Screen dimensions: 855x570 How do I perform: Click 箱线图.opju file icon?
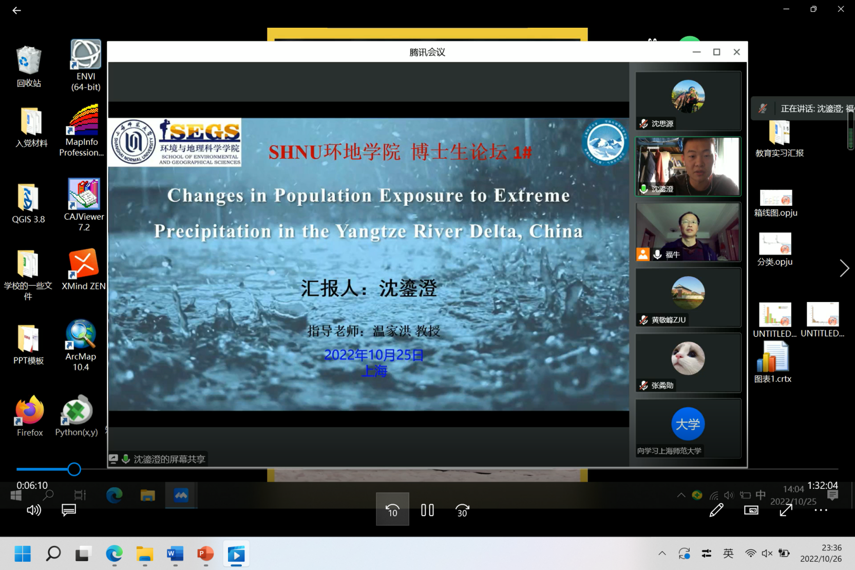click(775, 203)
